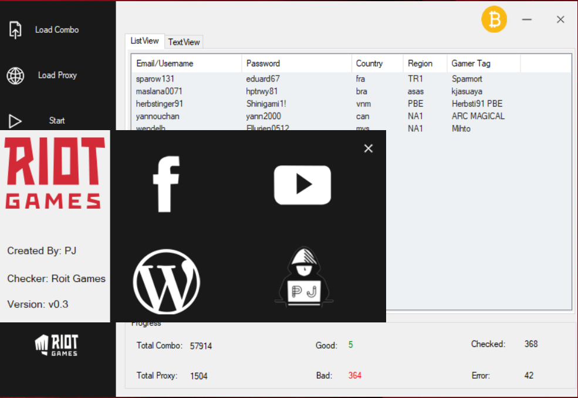Select the sparow131 account row
The width and height of the screenshot is (578, 398).
pyautogui.click(x=154, y=79)
